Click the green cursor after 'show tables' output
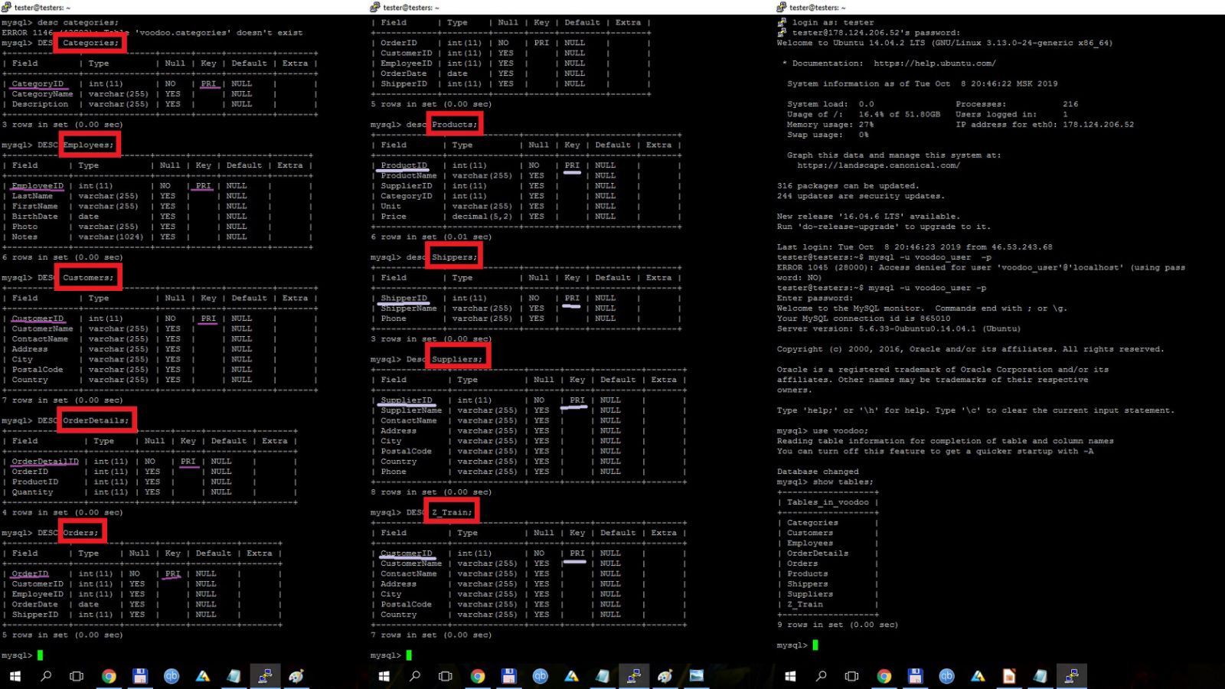Viewport: 1225px width, 689px height. pyautogui.click(x=815, y=645)
